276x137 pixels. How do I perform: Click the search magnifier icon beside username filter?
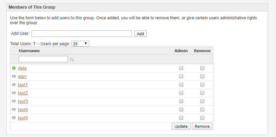[72, 60]
